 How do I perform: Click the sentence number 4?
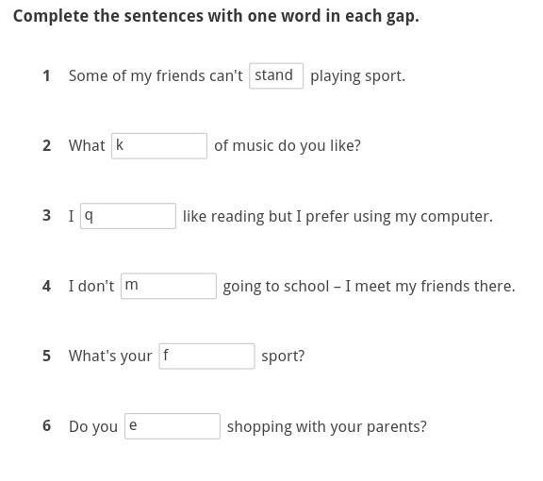pos(47,286)
